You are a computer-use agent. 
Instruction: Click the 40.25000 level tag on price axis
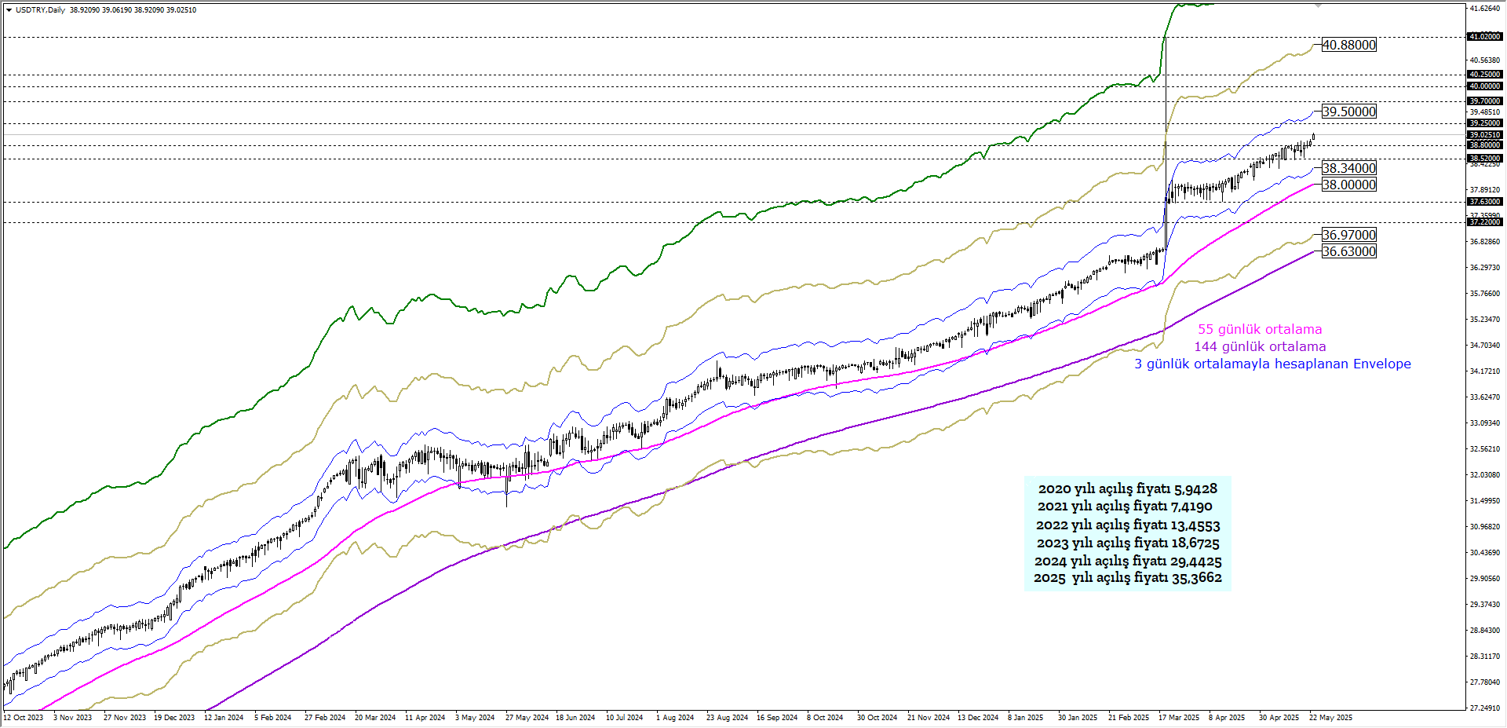(x=1484, y=75)
